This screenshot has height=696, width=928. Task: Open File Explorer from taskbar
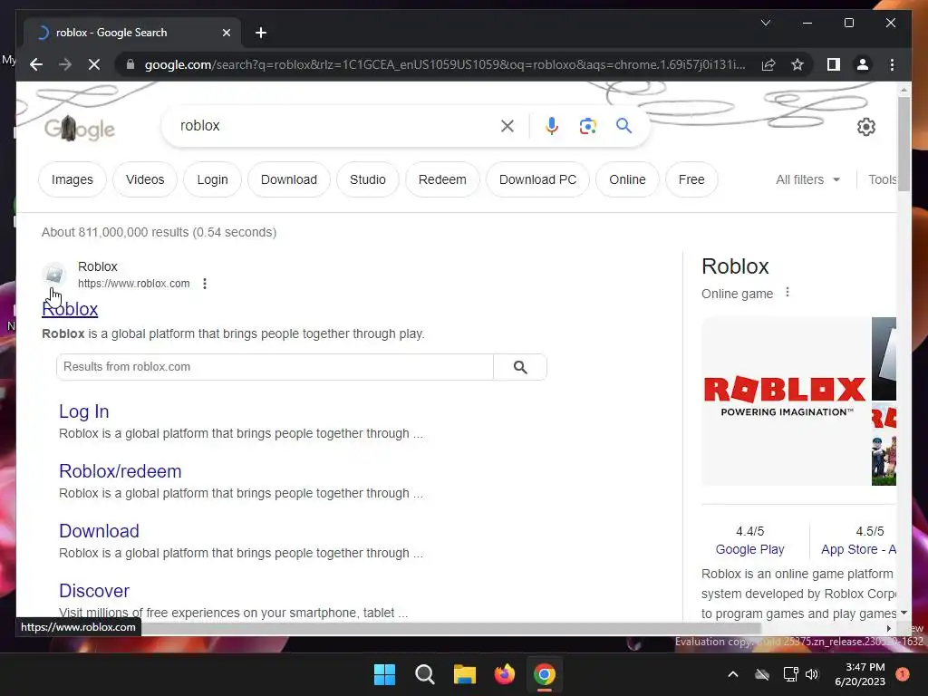(465, 674)
